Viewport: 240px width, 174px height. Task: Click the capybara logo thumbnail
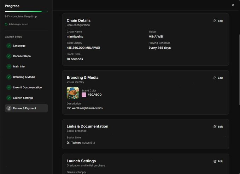73,93
